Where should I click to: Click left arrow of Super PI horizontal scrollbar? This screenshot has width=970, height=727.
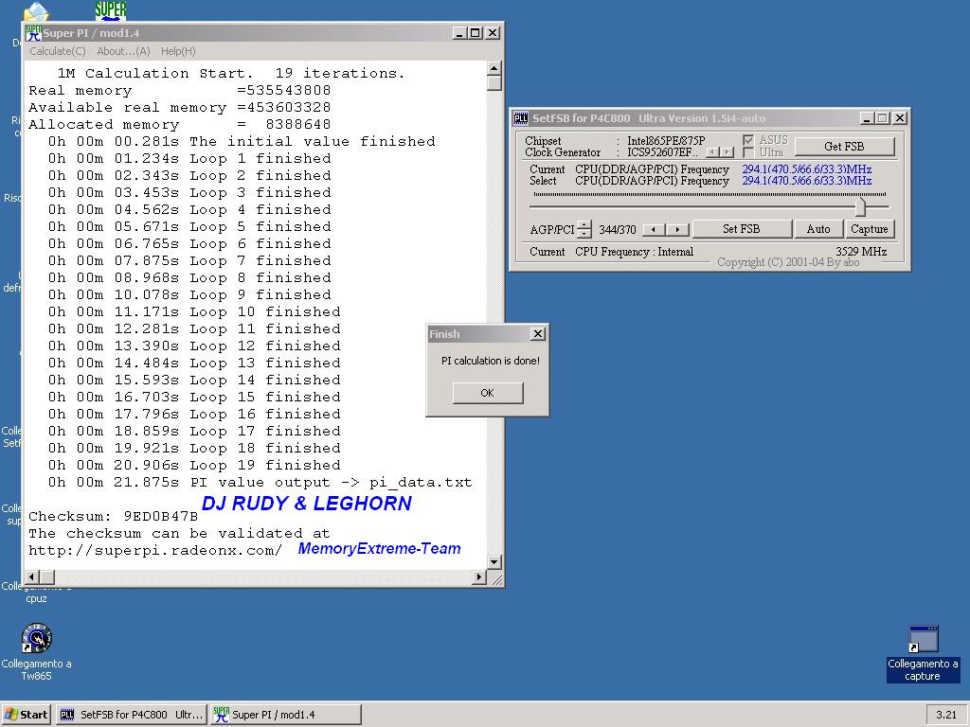point(33,576)
